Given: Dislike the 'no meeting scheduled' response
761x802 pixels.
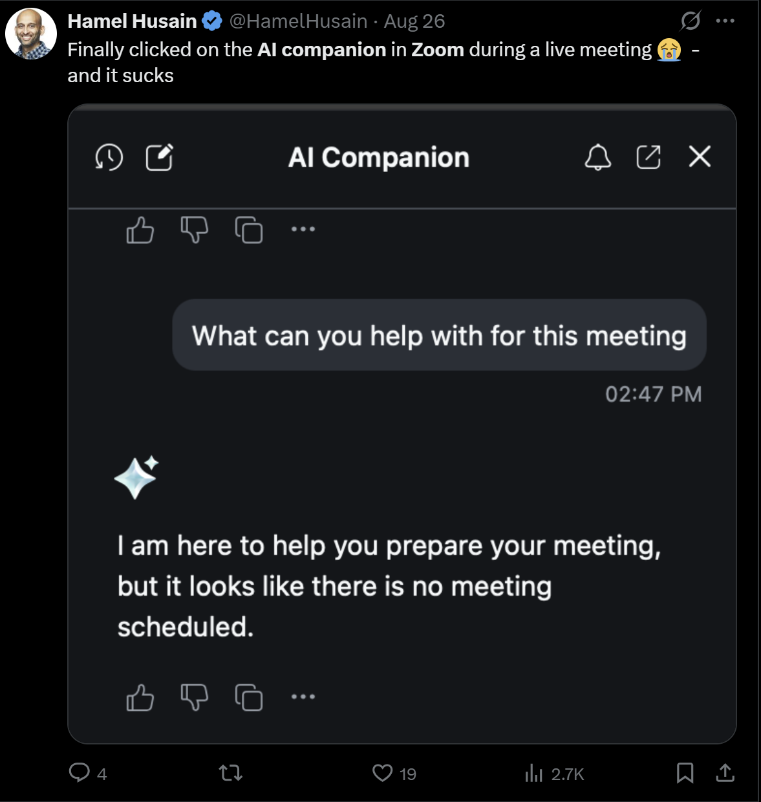Looking at the screenshot, I should click(194, 697).
